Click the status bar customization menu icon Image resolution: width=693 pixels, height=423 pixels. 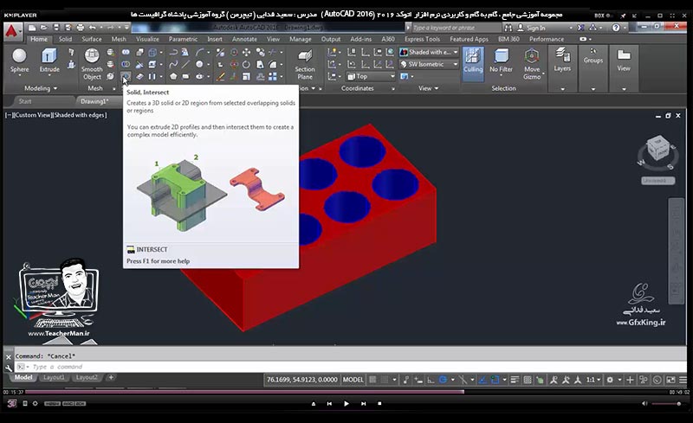(x=683, y=380)
